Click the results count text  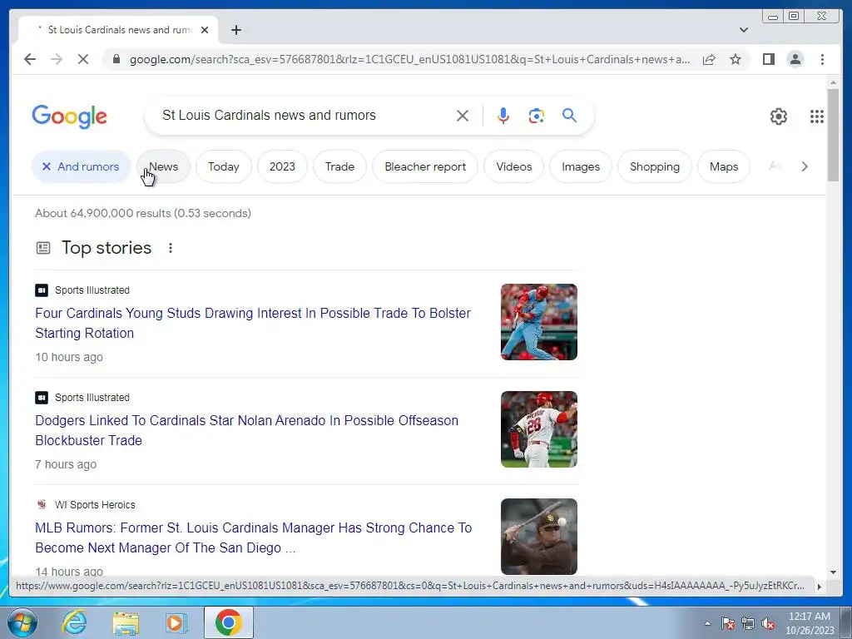point(143,213)
